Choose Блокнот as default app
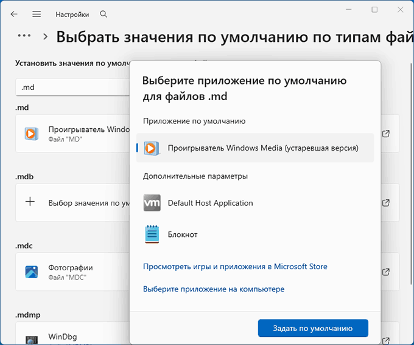Image resolution: width=414 pixels, height=345 pixels. [255, 234]
